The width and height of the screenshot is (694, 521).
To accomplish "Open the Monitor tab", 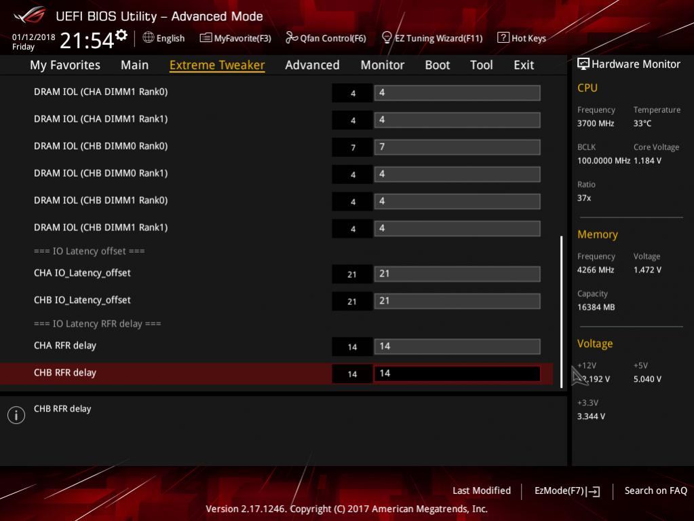I will [x=383, y=65].
